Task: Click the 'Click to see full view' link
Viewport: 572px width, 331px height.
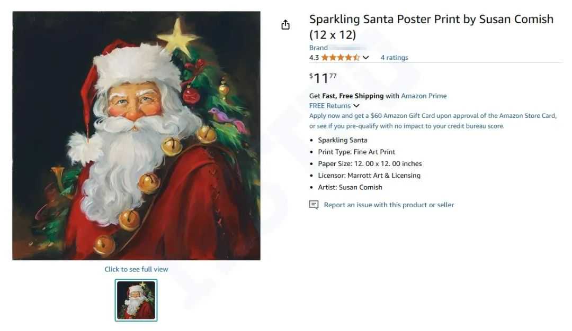Action: [x=136, y=269]
